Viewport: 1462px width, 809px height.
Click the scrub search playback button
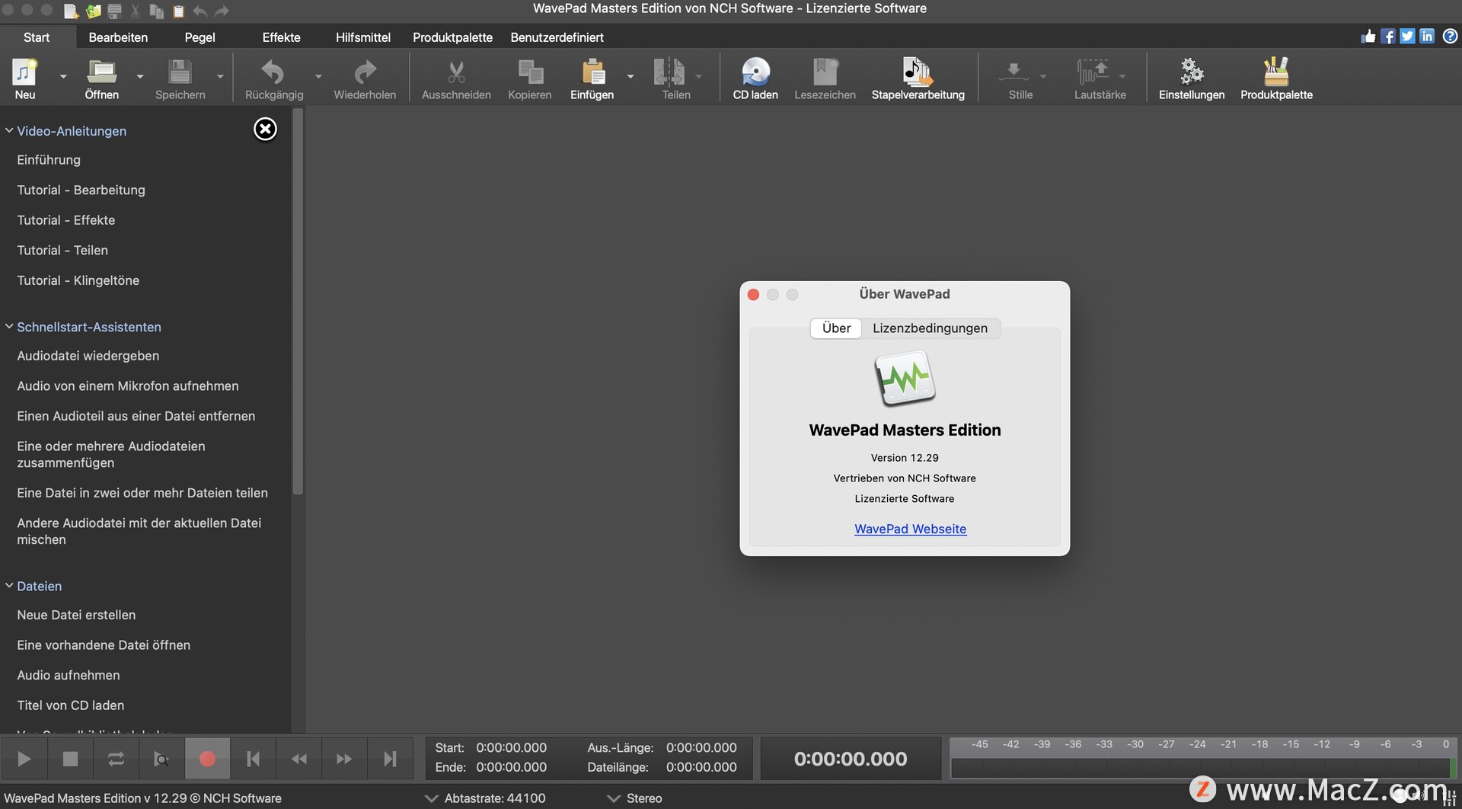click(161, 759)
